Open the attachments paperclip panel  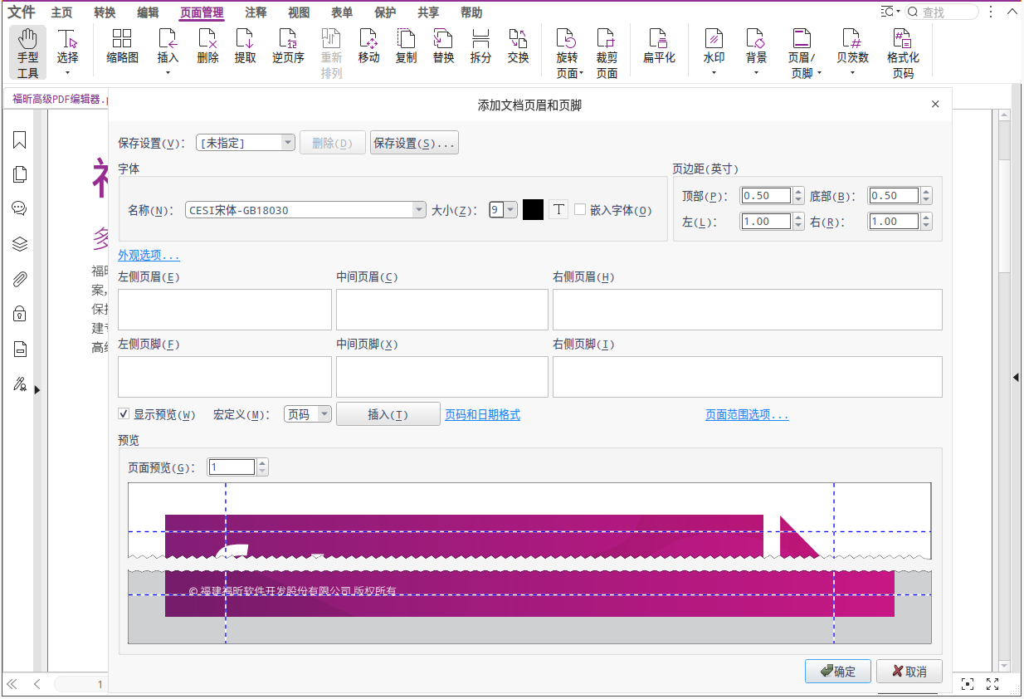click(x=20, y=279)
